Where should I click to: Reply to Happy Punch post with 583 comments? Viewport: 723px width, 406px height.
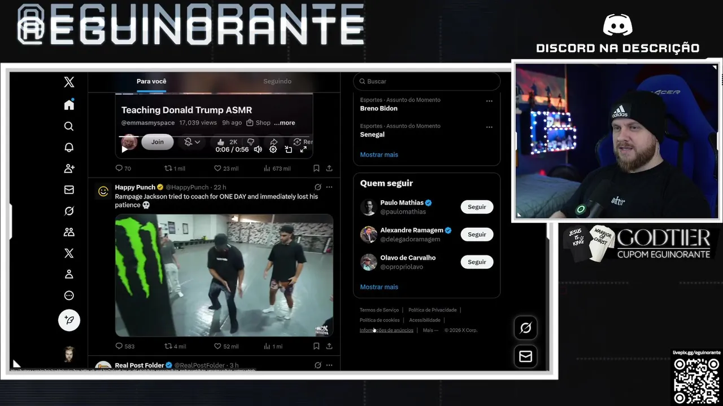[x=125, y=346]
